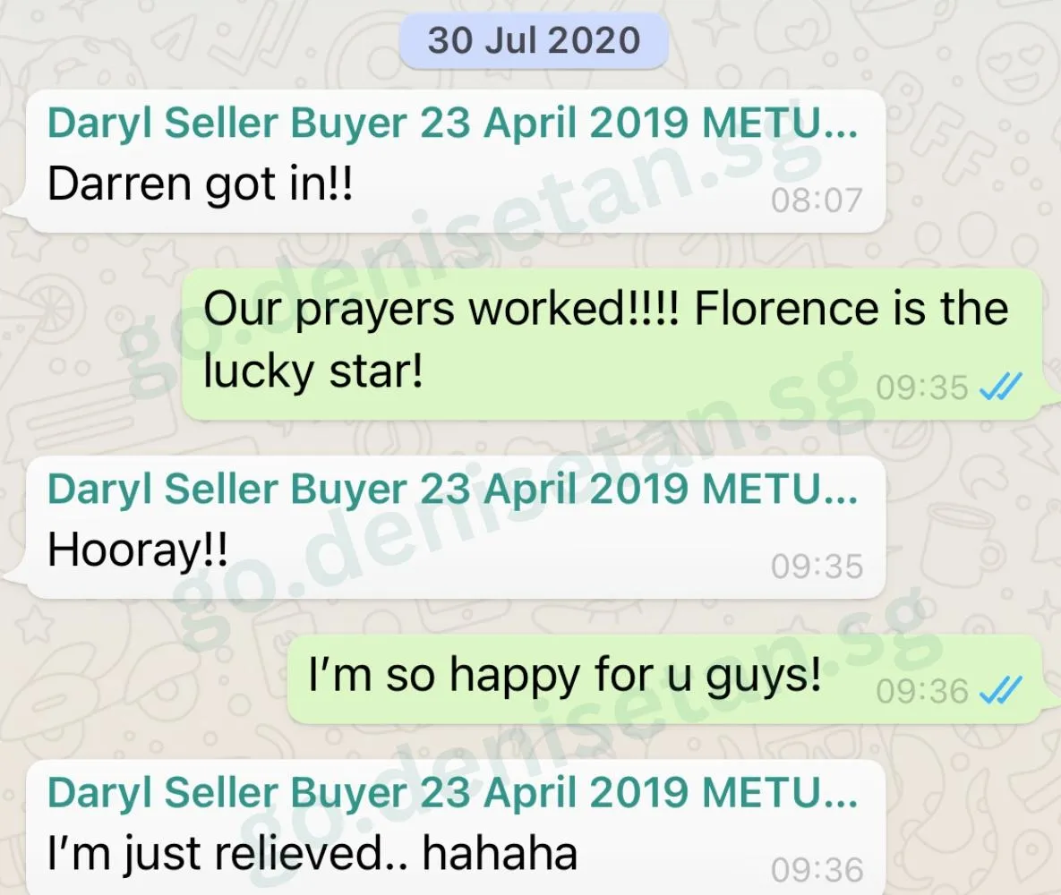The image size is (1061, 895).
Task: Click 'METU...' truncated name in first bubble
Action: tap(780, 124)
